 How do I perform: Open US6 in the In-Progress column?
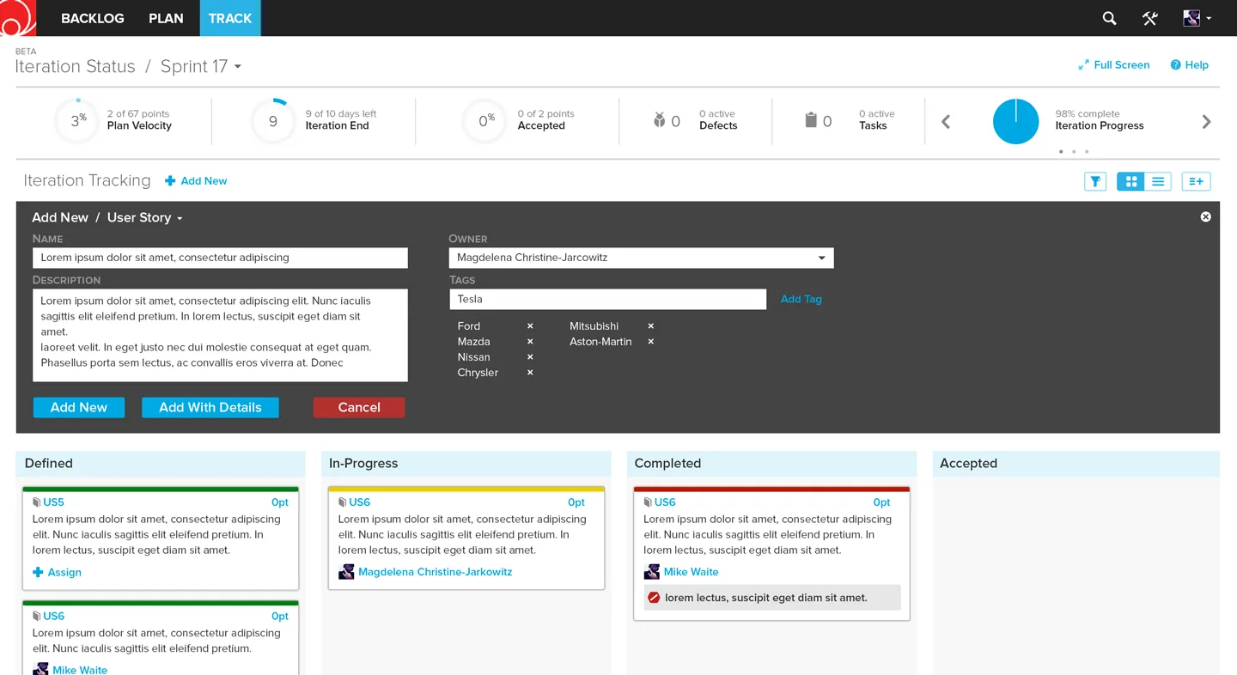pos(359,502)
